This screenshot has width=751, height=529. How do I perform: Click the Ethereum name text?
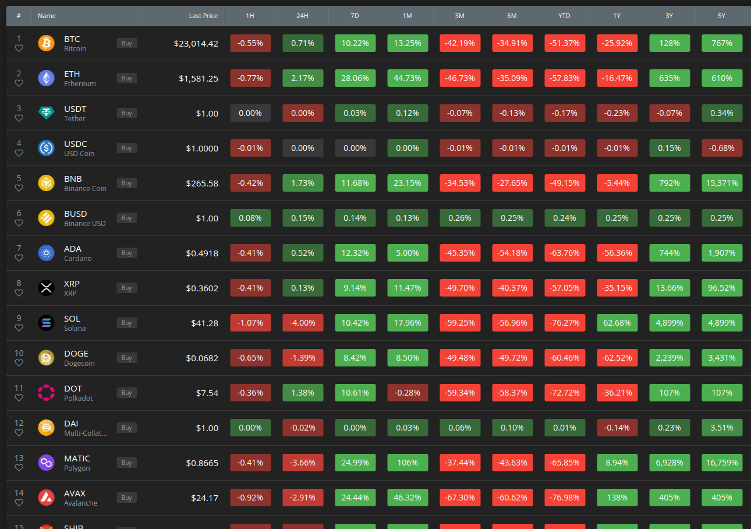pyautogui.click(x=80, y=83)
